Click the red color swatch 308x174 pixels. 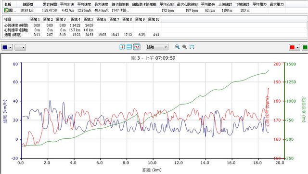click(x=292, y=47)
